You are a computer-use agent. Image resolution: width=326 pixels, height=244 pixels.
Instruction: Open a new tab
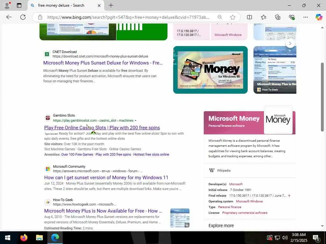(111, 5)
